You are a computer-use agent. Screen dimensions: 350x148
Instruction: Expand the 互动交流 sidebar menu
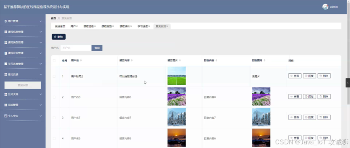(x=40, y=94)
